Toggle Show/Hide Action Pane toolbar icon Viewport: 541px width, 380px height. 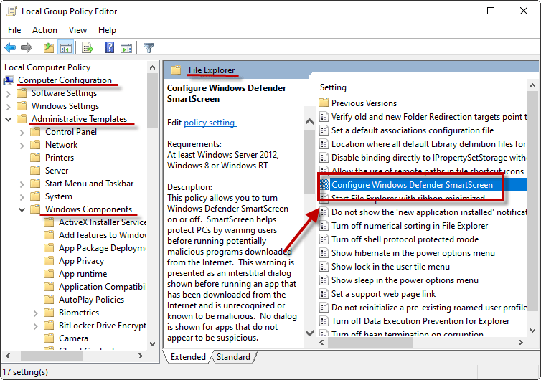point(126,48)
